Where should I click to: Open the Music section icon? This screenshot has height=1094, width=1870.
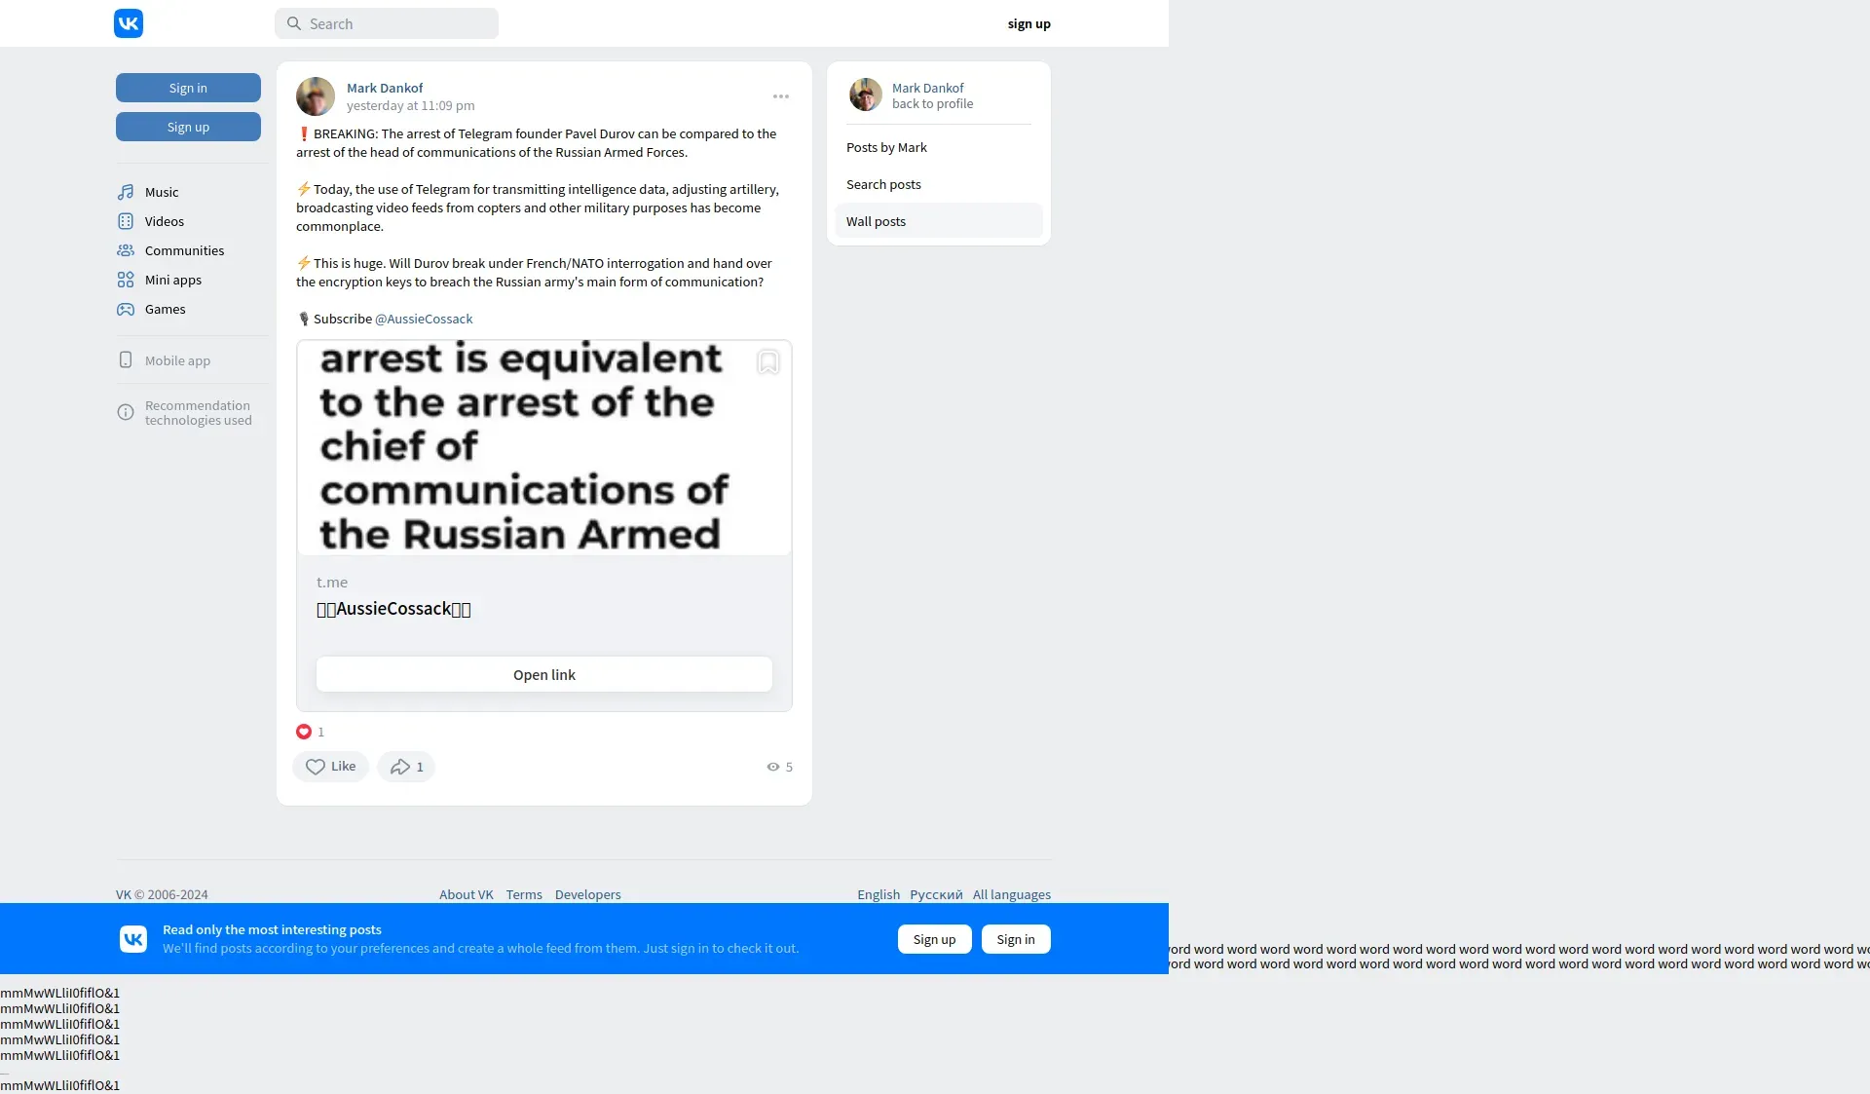click(126, 192)
